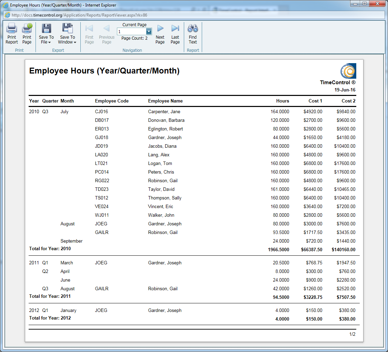Click total Cost 2 $140160.00
The image size is (388, 352).
pos(344,250)
